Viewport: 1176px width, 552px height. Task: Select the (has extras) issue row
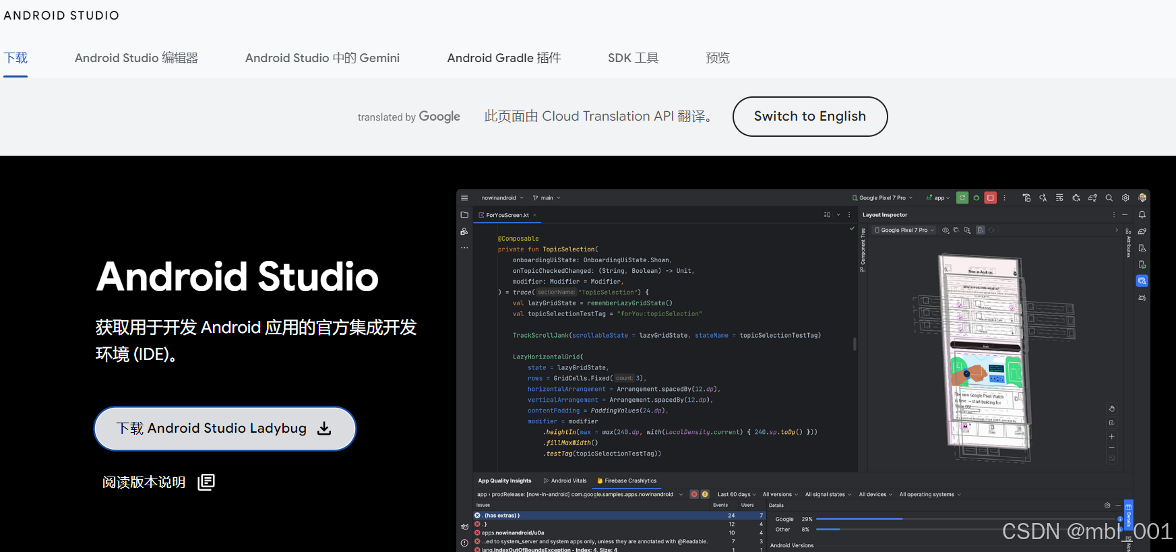[x=619, y=515]
